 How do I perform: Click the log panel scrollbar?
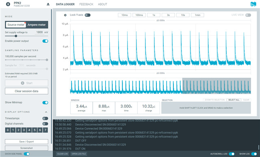pos(258,147)
